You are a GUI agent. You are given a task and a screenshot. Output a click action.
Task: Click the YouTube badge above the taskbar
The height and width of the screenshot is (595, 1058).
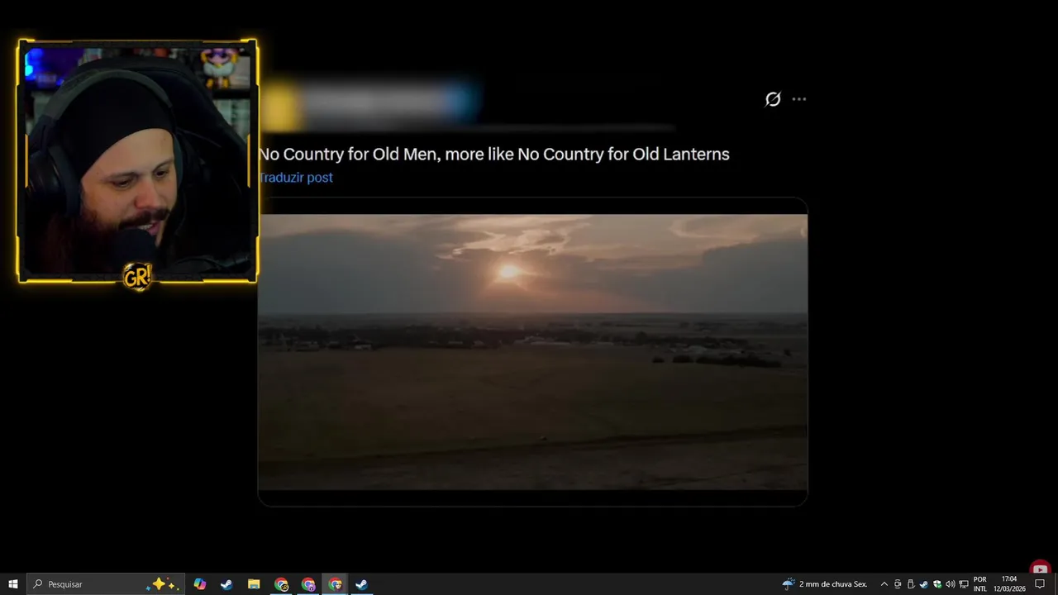pyautogui.click(x=1040, y=568)
